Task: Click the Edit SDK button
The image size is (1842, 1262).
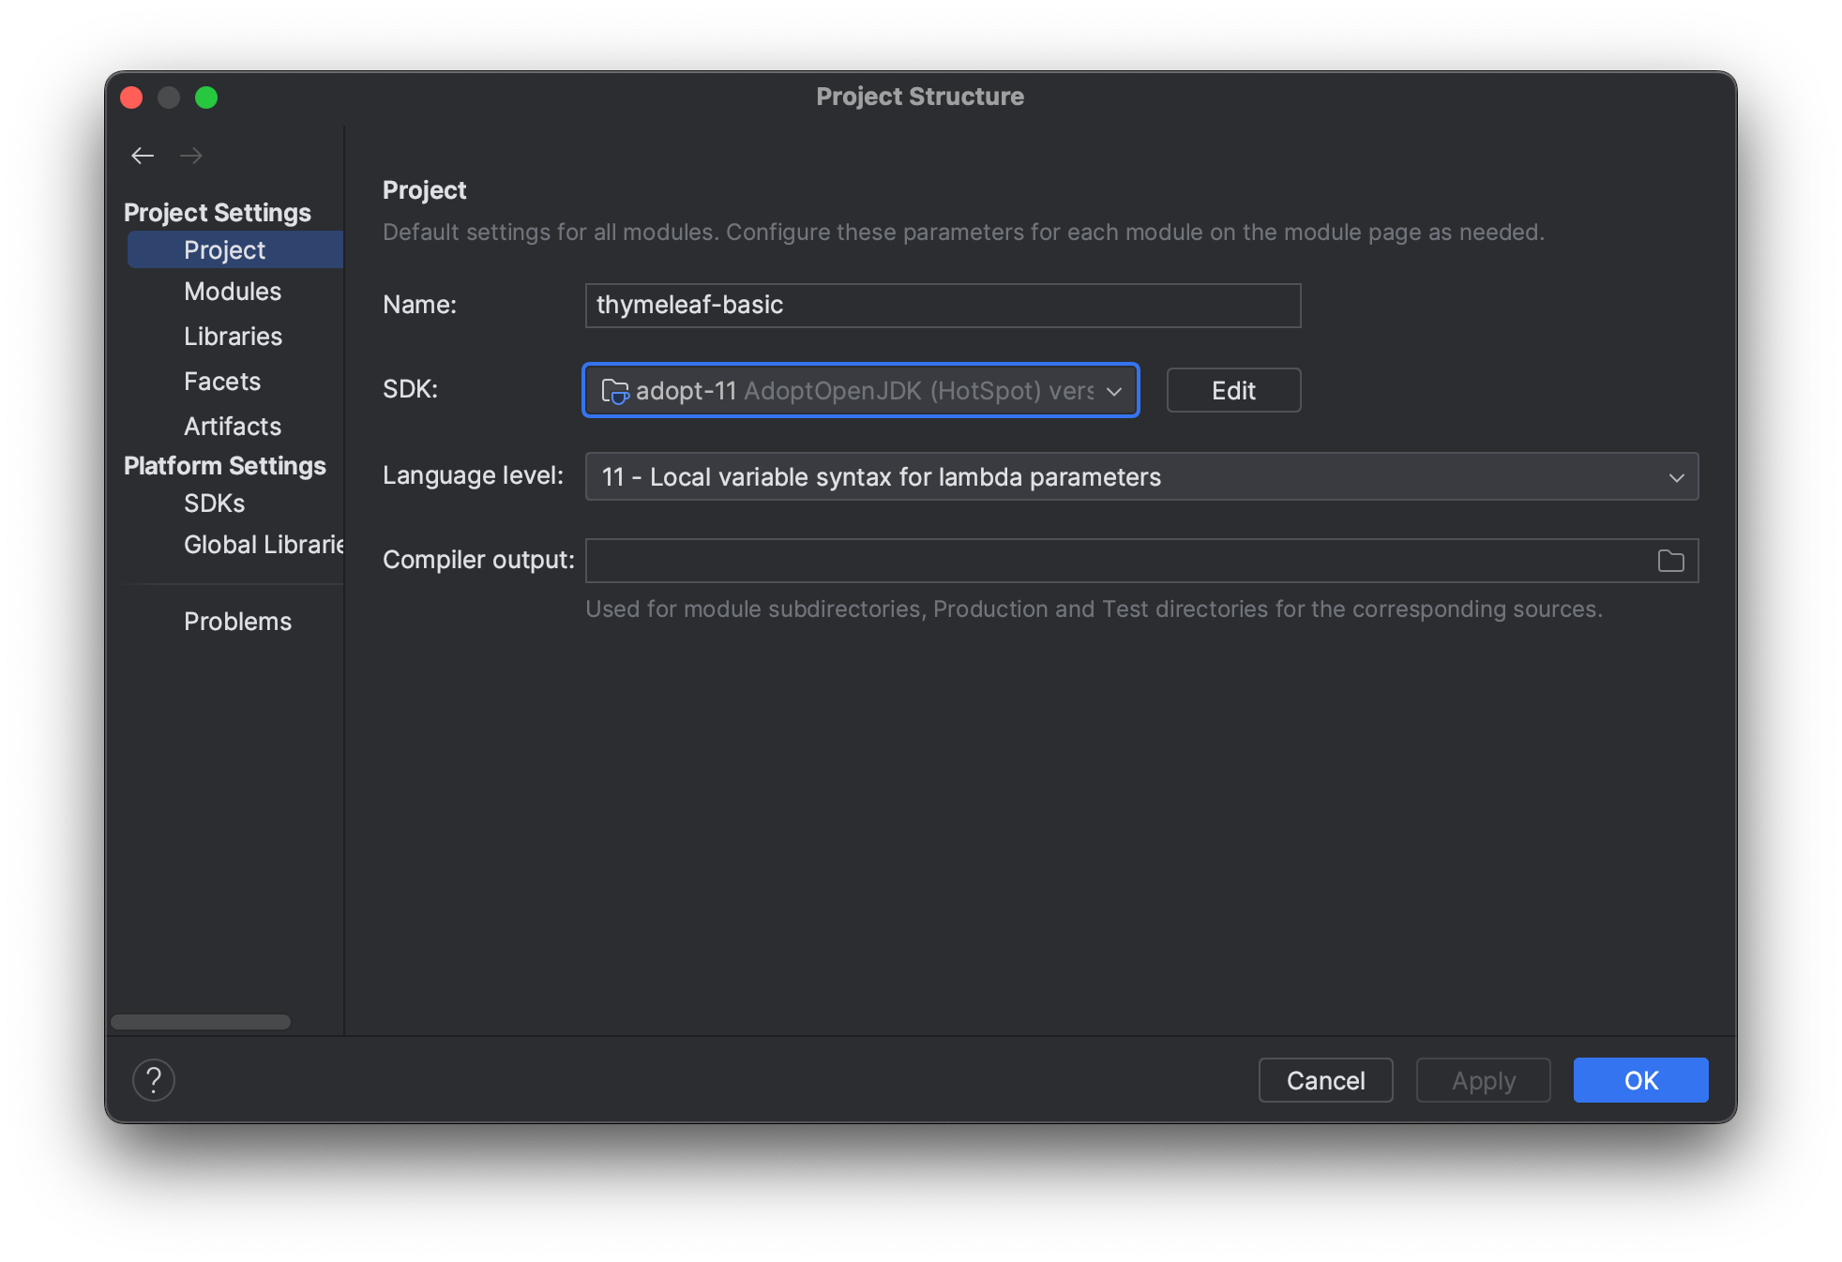Action: click(x=1232, y=391)
